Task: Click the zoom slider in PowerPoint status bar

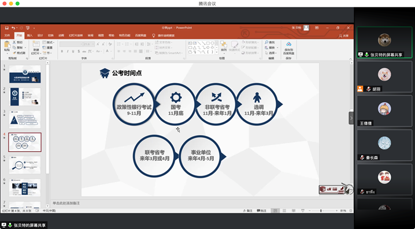Action: [x=321, y=211]
